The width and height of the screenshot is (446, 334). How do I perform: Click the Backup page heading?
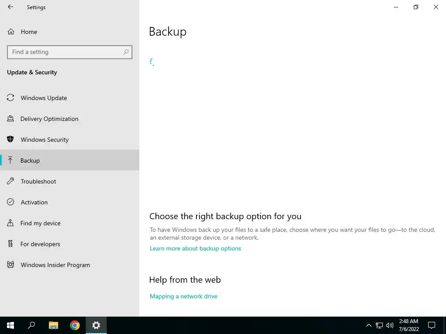tap(168, 31)
